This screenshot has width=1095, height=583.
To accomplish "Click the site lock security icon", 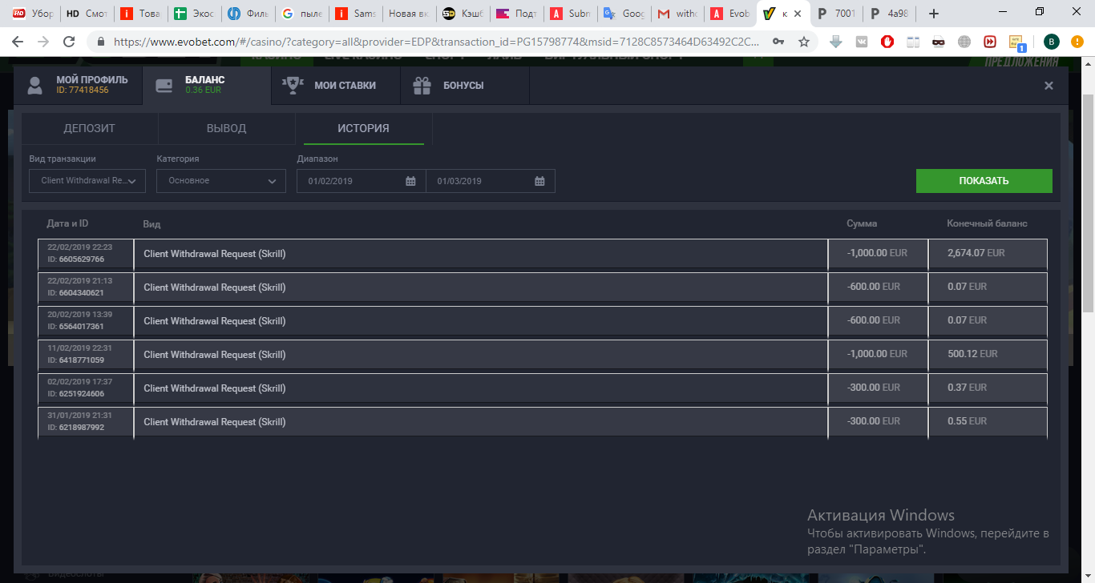I will coord(101,42).
